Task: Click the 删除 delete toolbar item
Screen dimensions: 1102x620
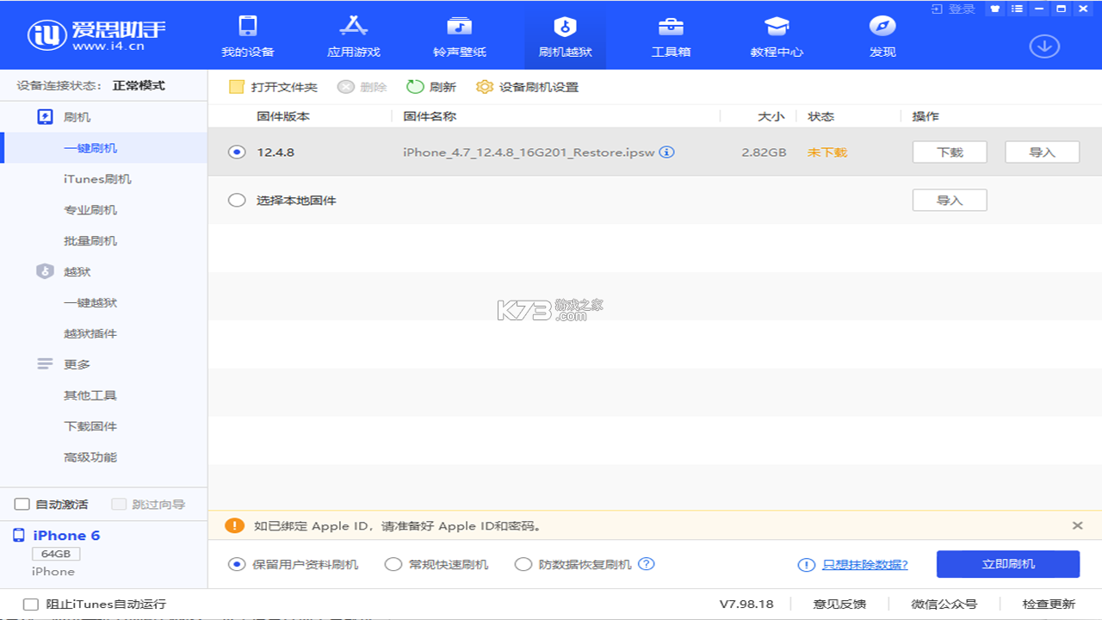Action: (x=362, y=87)
